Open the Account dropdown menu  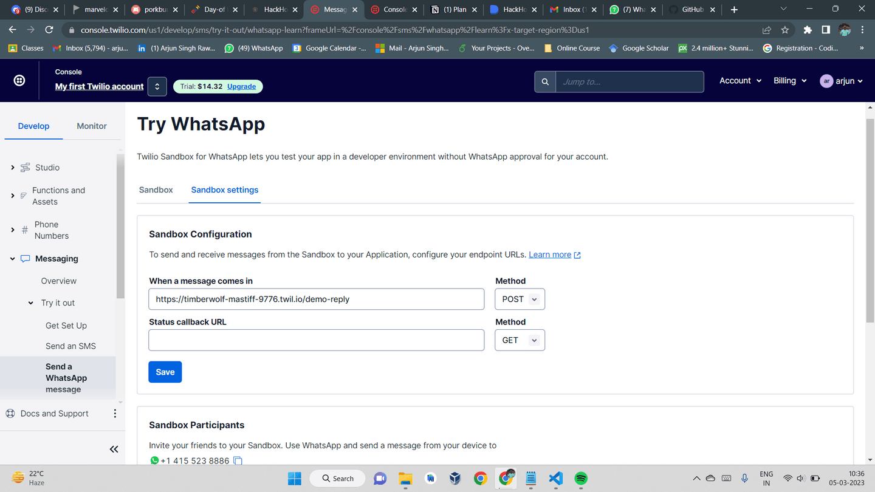click(x=740, y=81)
